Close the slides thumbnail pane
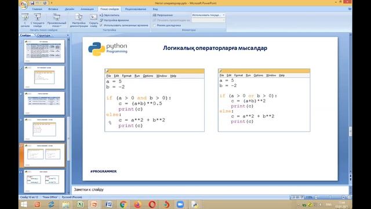Screen dimensions: 371x209 tap(68, 35)
